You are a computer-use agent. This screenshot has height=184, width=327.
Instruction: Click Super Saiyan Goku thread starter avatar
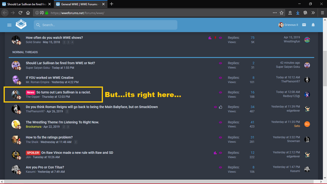click(16, 65)
